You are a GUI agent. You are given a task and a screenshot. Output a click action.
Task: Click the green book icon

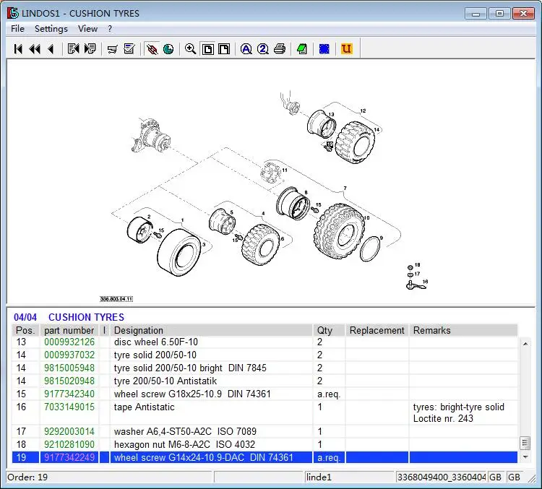pos(302,49)
